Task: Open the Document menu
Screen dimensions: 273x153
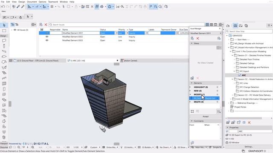Action: pyautogui.click(x=32, y=2)
